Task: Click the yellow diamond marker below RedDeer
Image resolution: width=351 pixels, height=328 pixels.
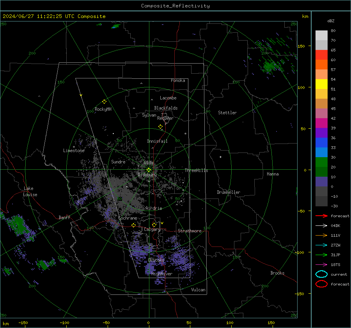Action: (x=160, y=127)
